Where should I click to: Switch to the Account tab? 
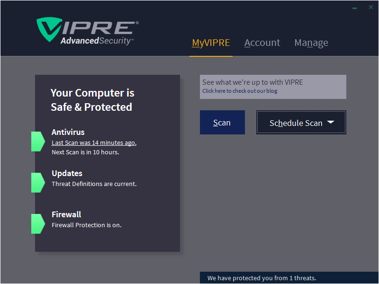click(x=262, y=43)
